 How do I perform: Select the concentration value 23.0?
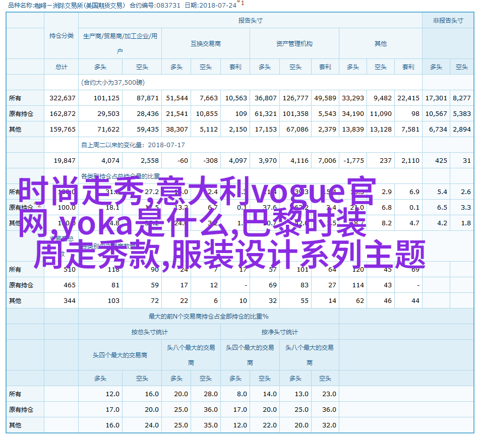click(x=329, y=394)
